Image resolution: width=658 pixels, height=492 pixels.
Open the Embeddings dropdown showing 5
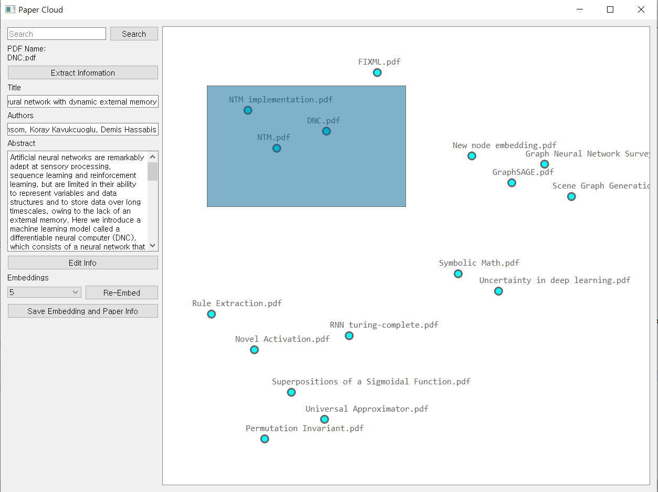(44, 292)
